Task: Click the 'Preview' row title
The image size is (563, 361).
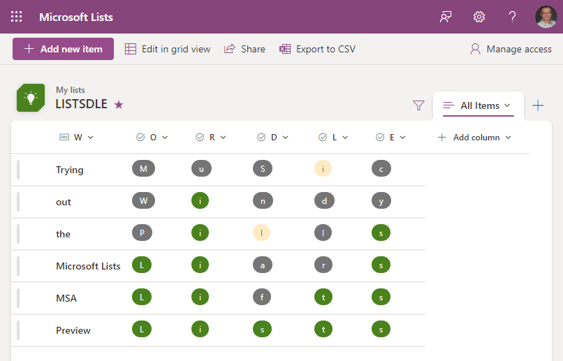Action: click(73, 330)
